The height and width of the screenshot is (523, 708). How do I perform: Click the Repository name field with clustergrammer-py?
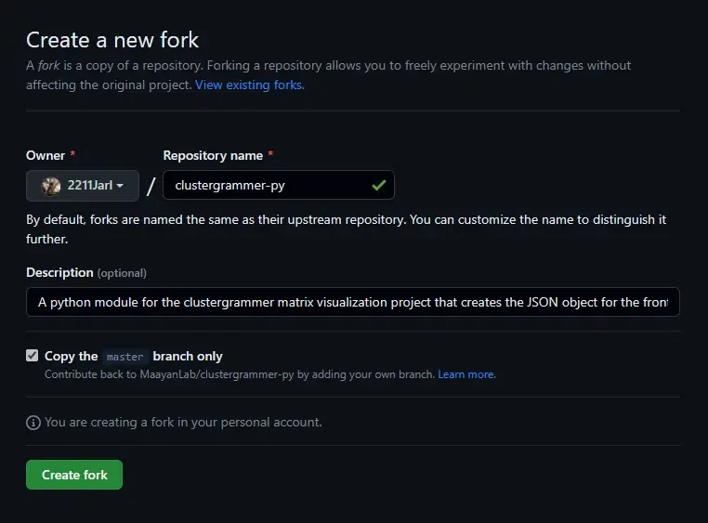[279, 185]
